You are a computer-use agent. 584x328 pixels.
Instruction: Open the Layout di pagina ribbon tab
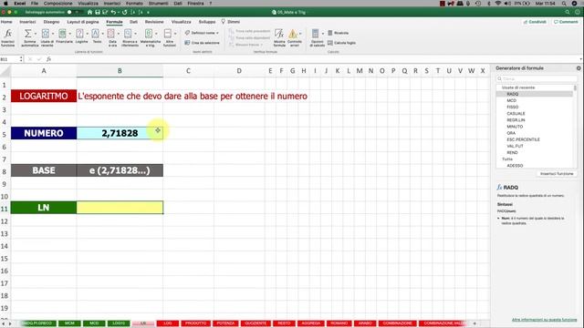[83, 22]
